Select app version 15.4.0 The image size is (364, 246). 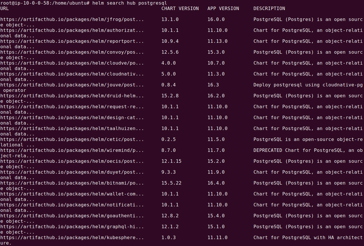(x=216, y=216)
